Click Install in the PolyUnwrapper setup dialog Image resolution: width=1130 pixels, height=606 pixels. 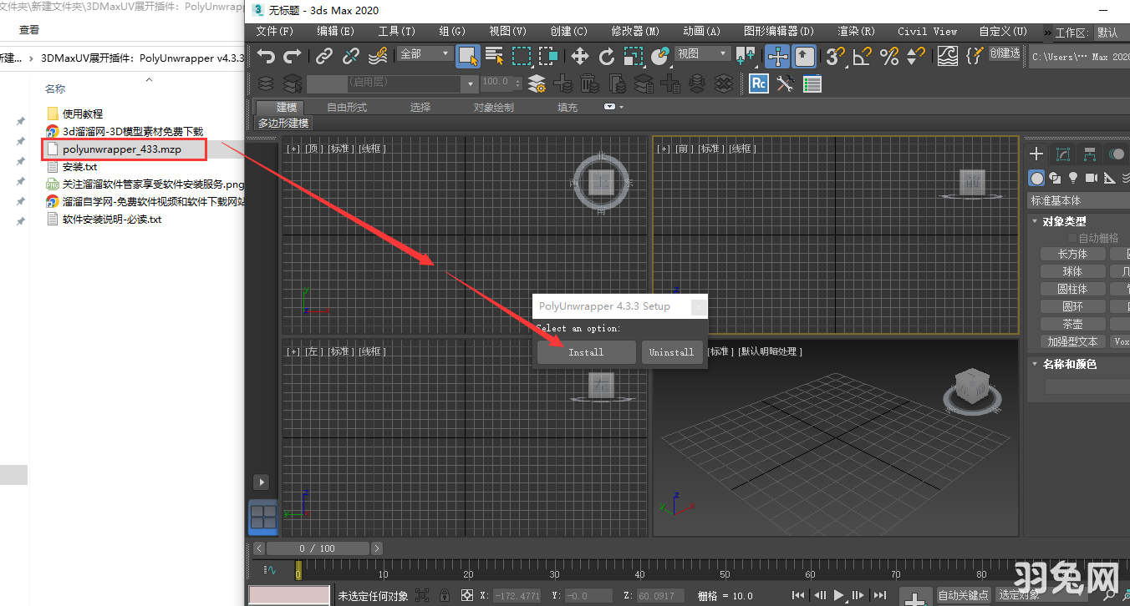click(x=585, y=351)
